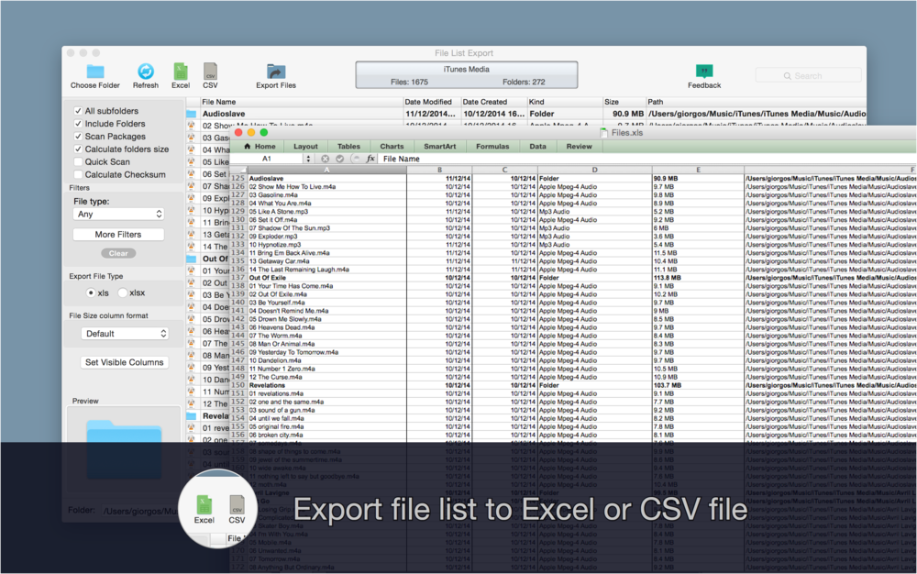Open the A1 cell reference dropdown
917x574 pixels.
(x=308, y=157)
